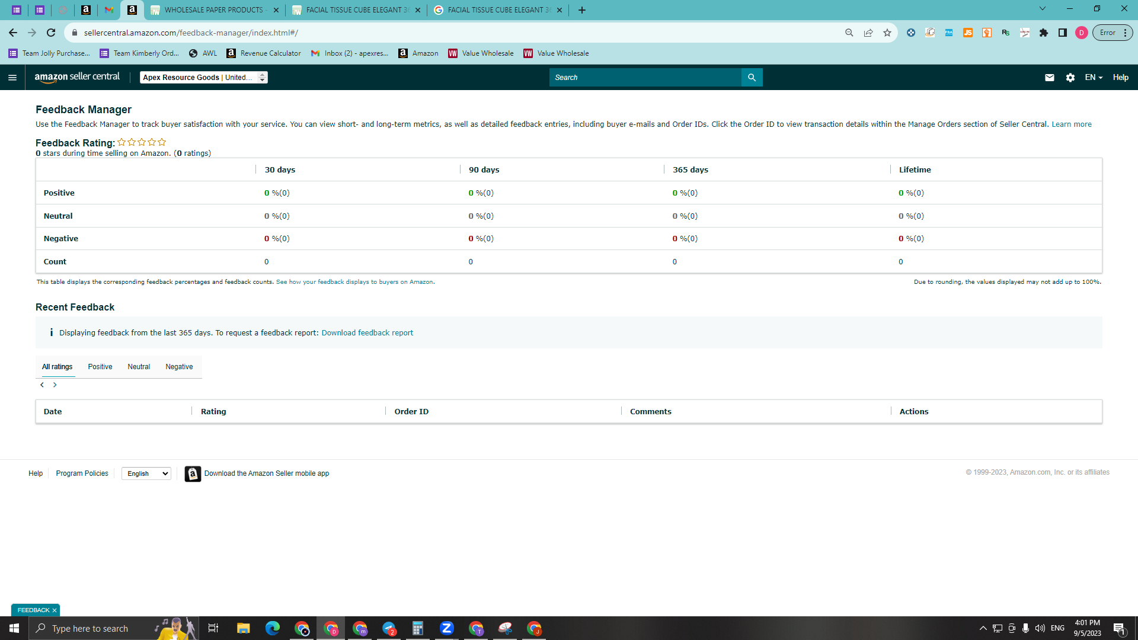The width and height of the screenshot is (1138, 640).
Task: Click the Learn more link
Action: (x=1072, y=124)
